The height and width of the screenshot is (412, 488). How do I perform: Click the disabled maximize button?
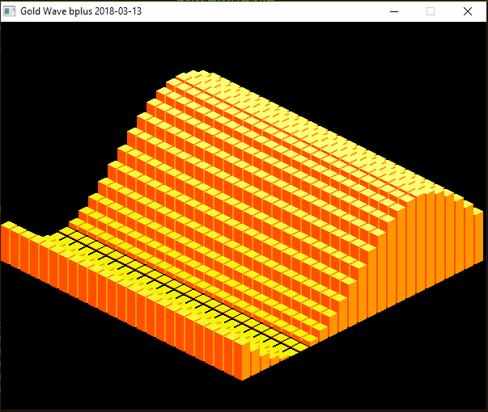(x=431, y=11)
